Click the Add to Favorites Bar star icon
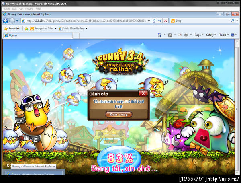This screenshot has height=183, width=241. (x=26, y=29)
